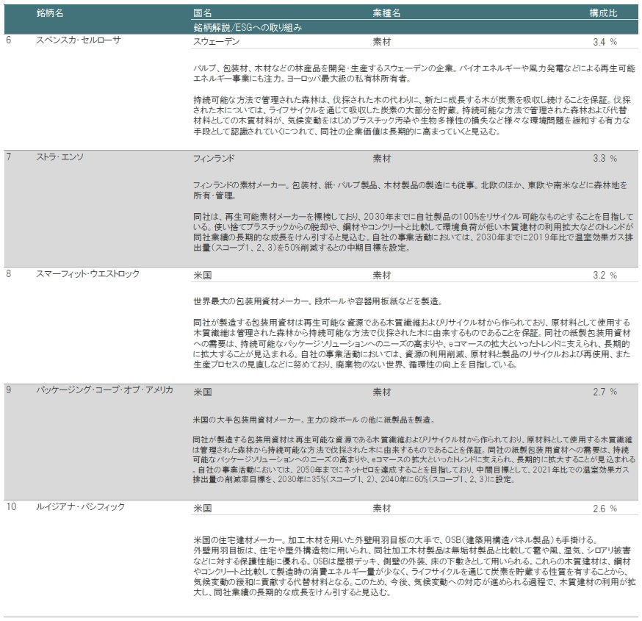Click the 2.6 % composition ratio value

[604, 508]
